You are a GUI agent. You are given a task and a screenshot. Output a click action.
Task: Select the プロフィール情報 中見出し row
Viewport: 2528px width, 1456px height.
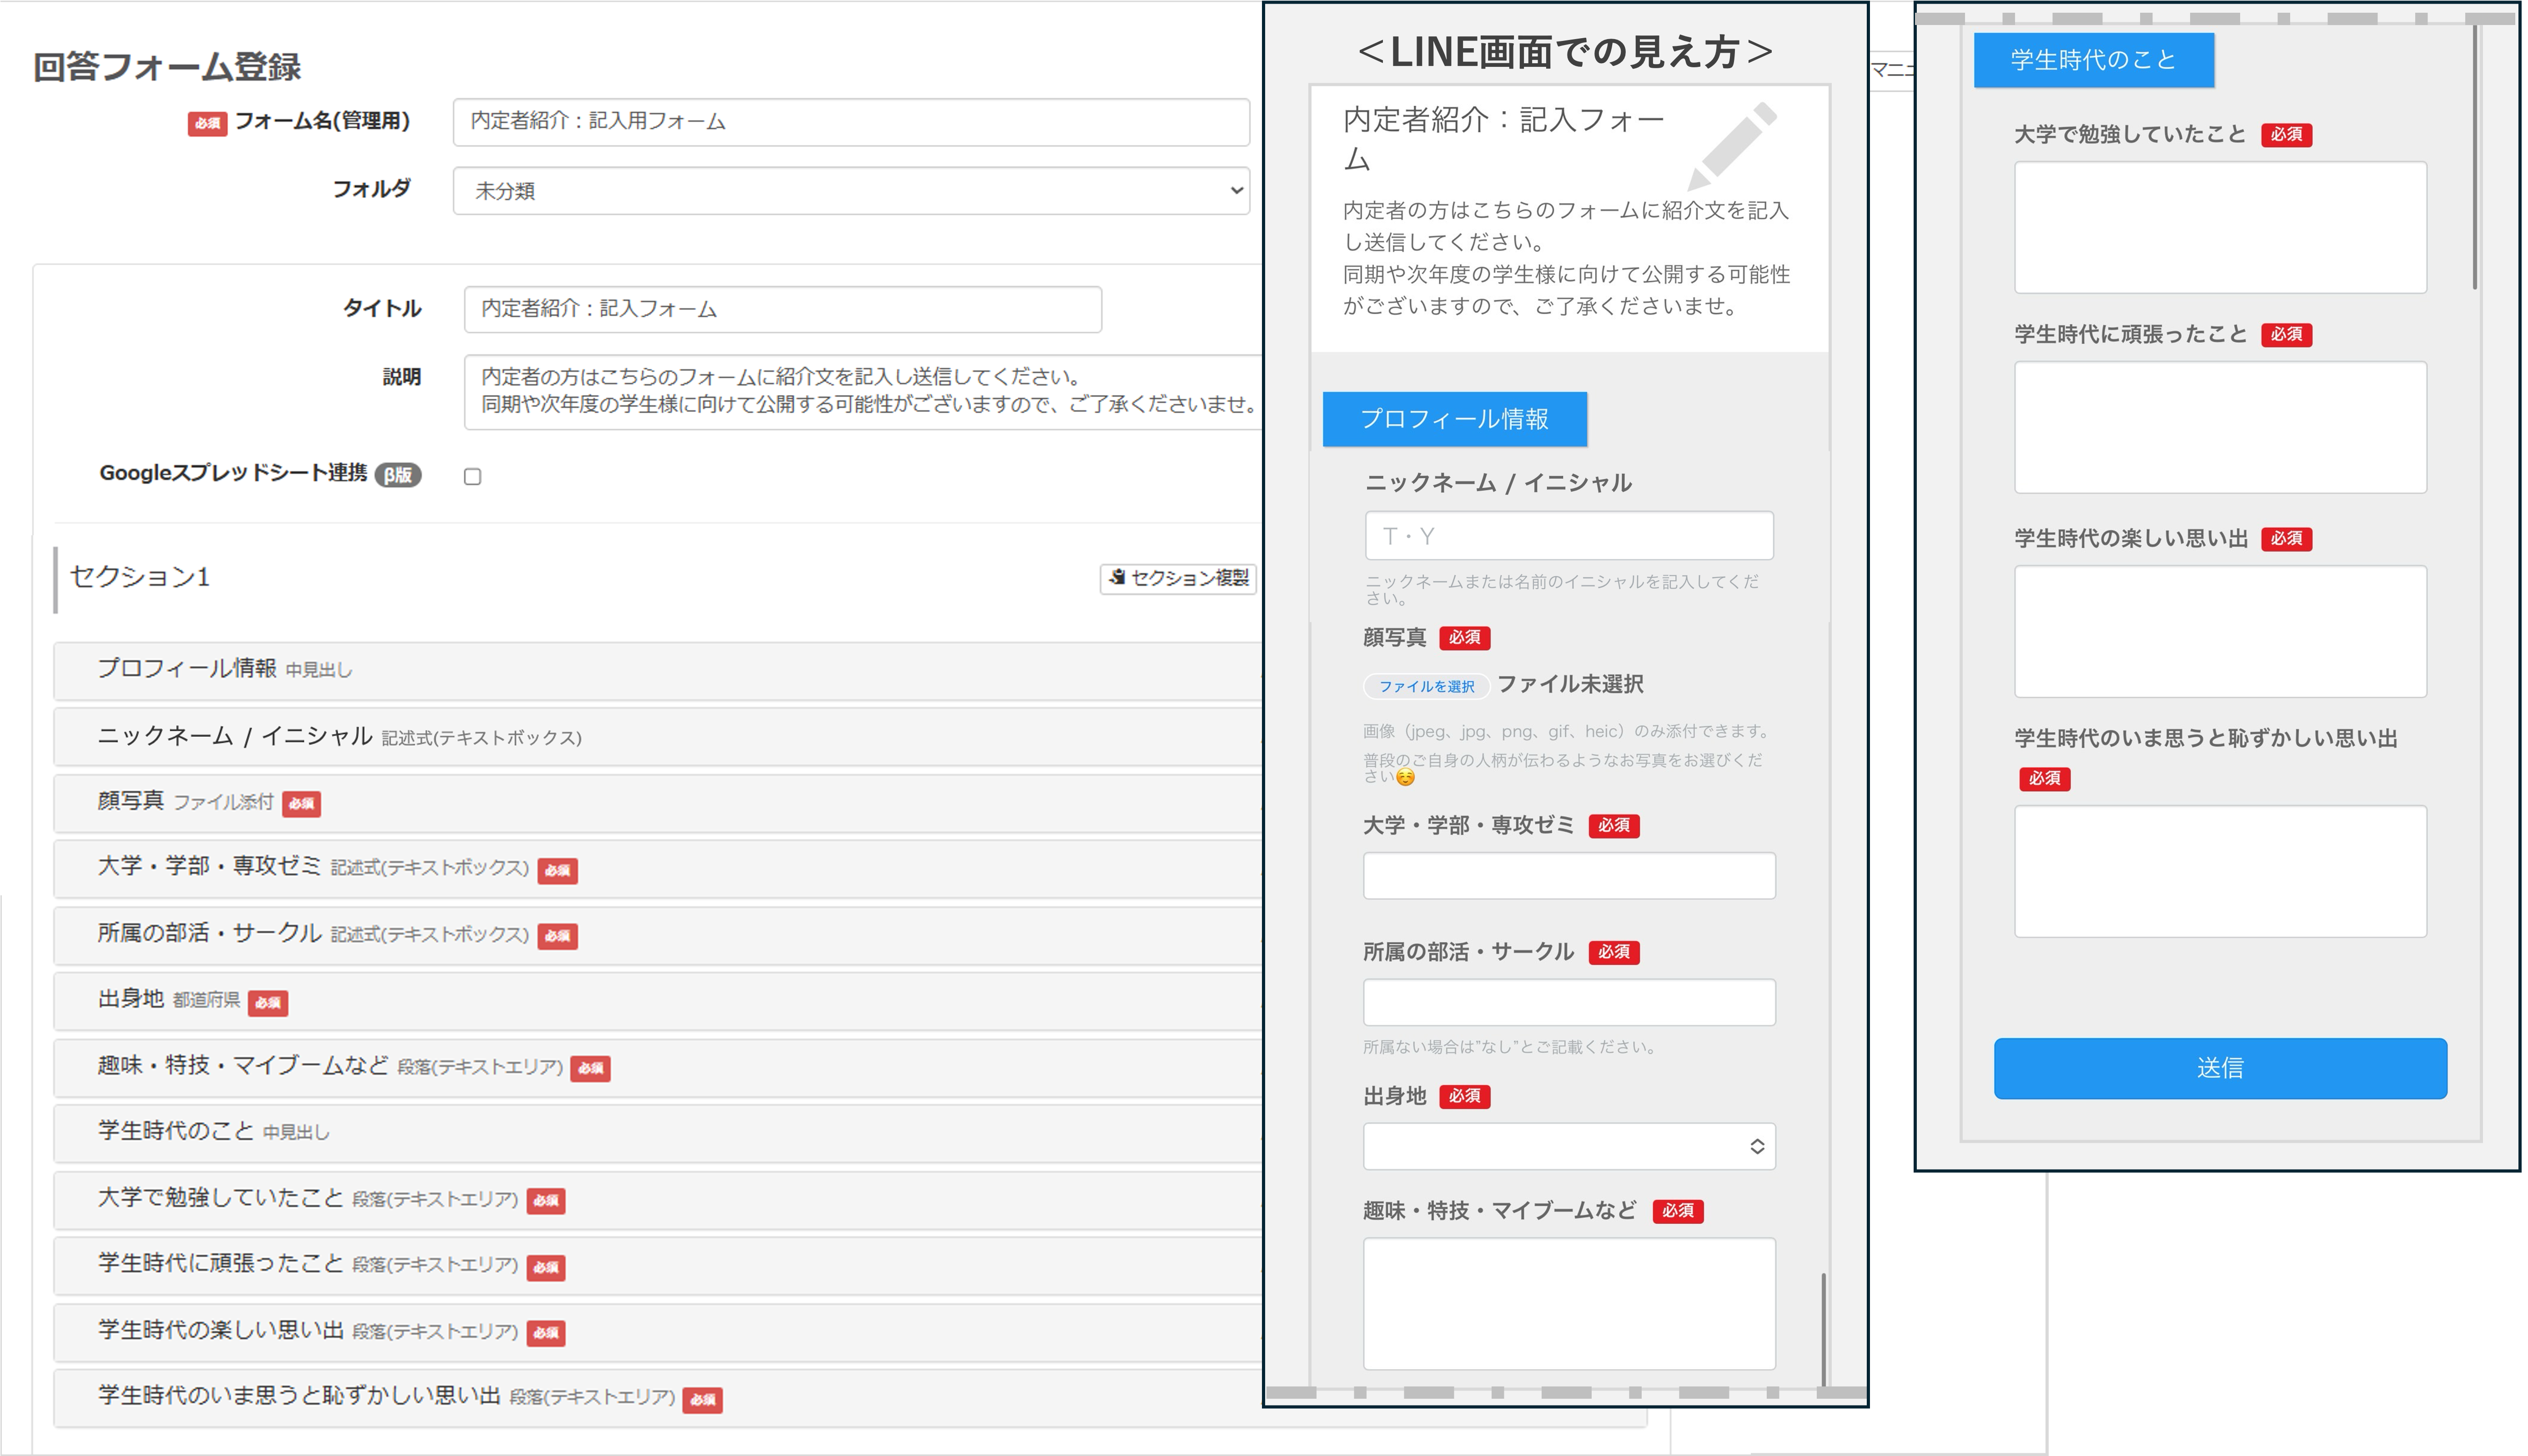pos(657,670)
